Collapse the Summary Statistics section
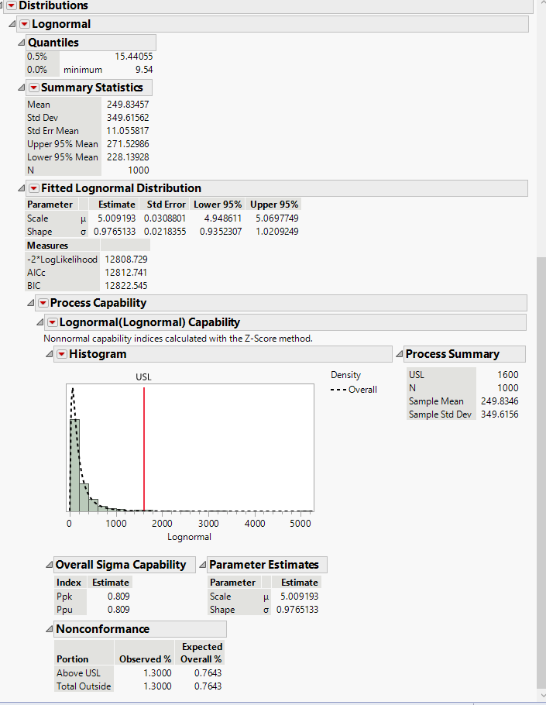Image resolution: width=546 pixels, height=705 pixels. tap(21, 88)
